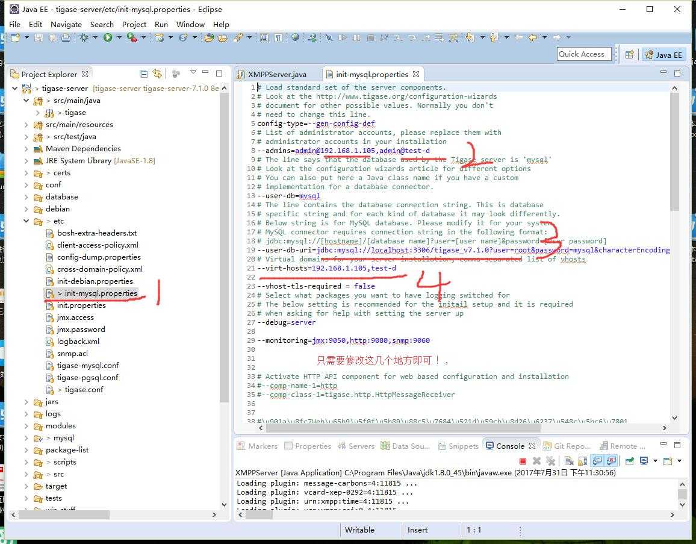Open Project Explorer View Menu dropdown
The width and height of the screenshot is (696, 544).
[x=193, y=72]
